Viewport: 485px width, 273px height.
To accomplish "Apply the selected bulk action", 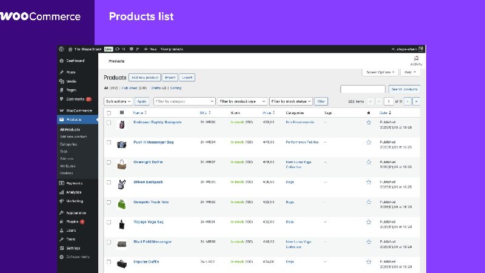I will 142,101.
